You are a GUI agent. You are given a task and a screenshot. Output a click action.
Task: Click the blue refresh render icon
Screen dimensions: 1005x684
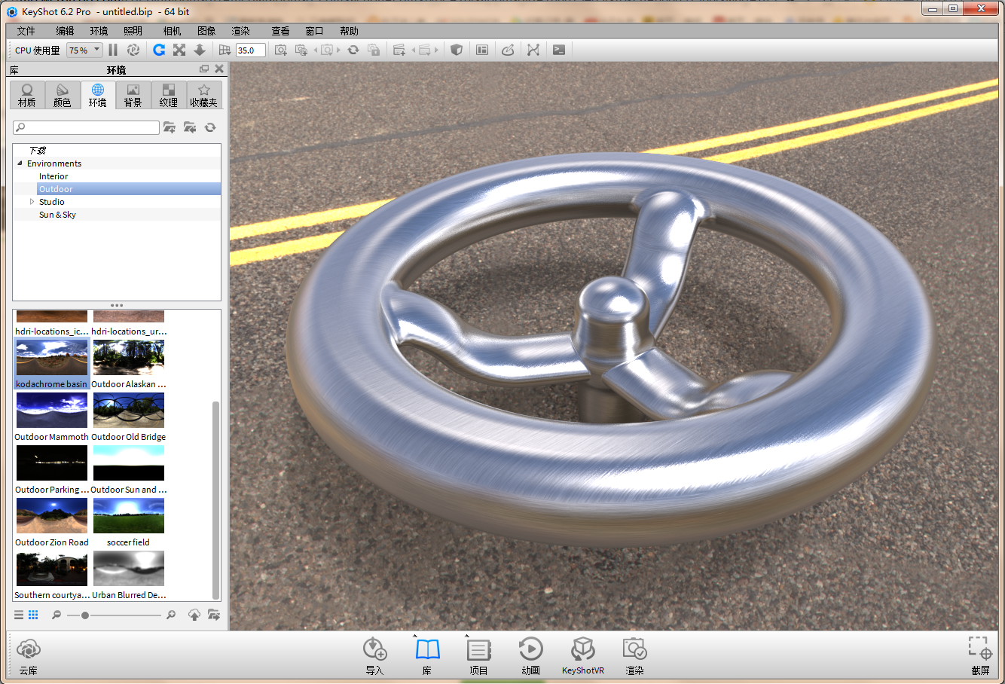click(159, 50)
